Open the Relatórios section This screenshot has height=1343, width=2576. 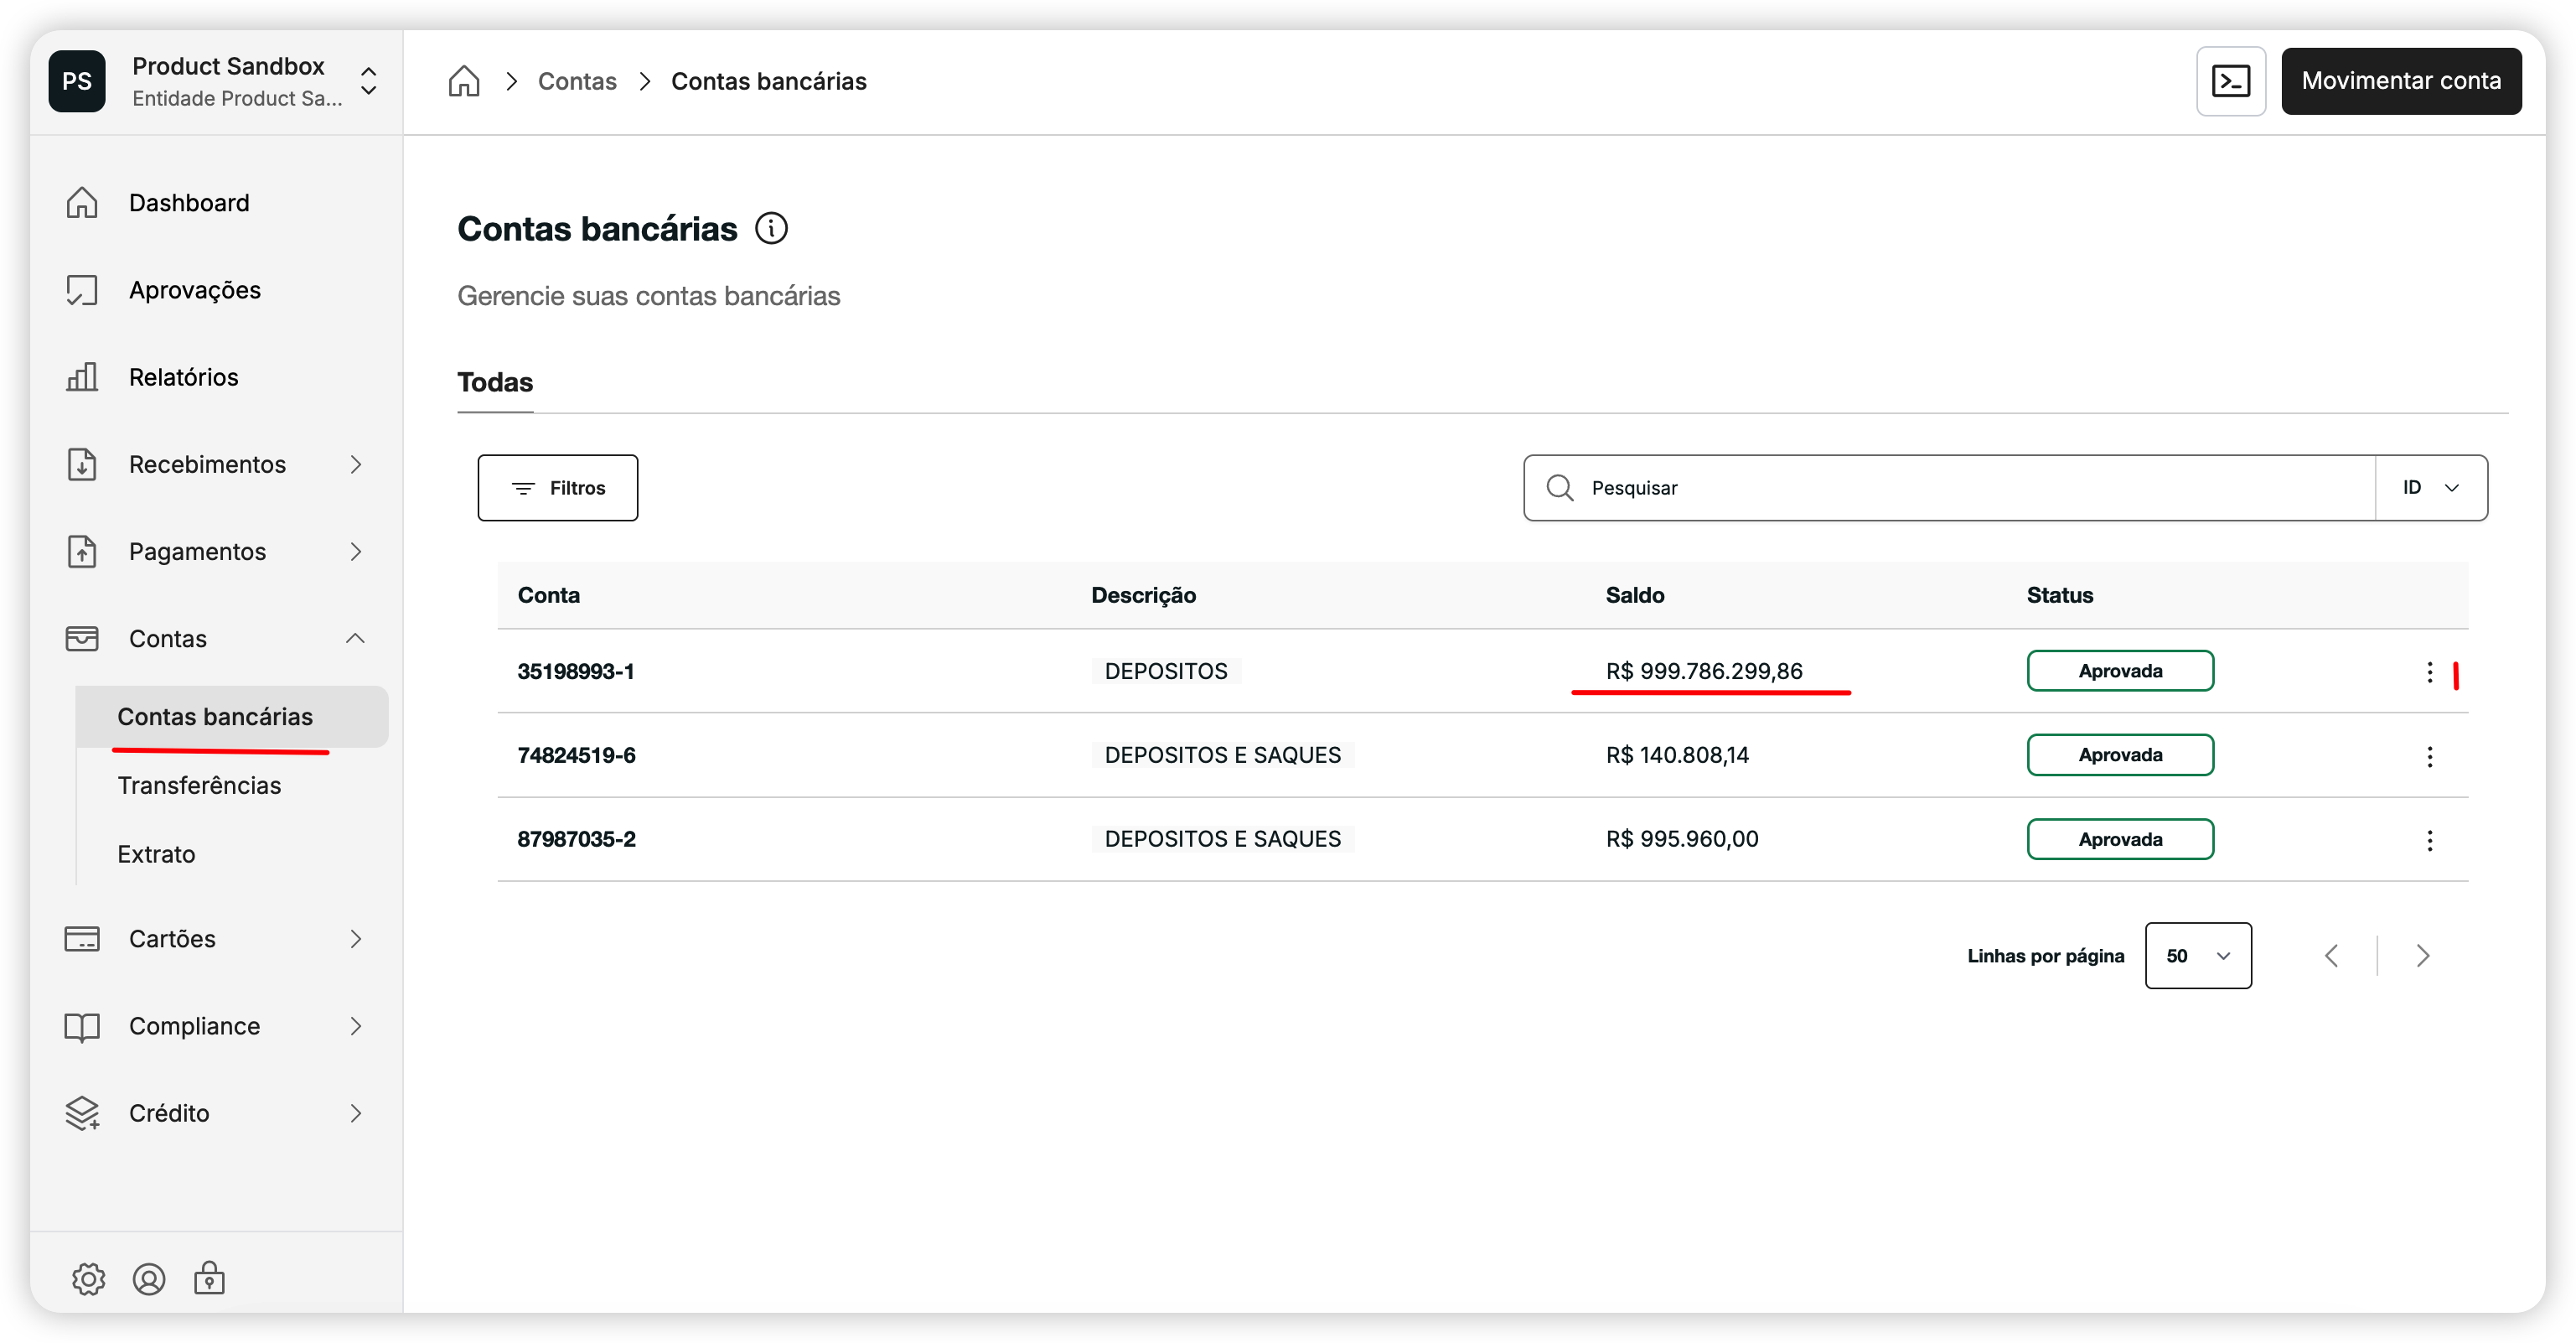coord(184,377)
